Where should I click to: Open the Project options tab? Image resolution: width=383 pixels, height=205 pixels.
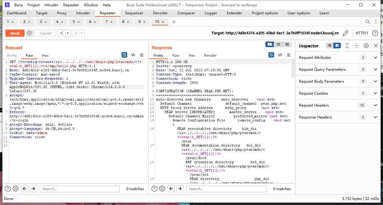(x=265, y=13)
